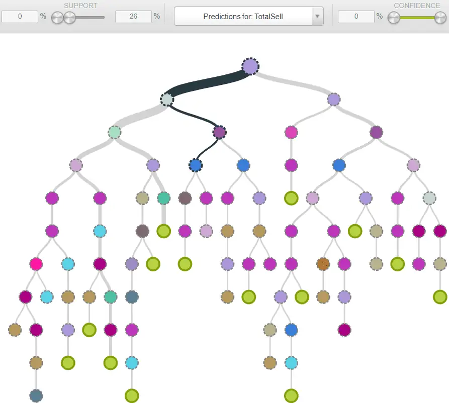
Task: Select the orange speckled tree node
Action: coord(323,264)
